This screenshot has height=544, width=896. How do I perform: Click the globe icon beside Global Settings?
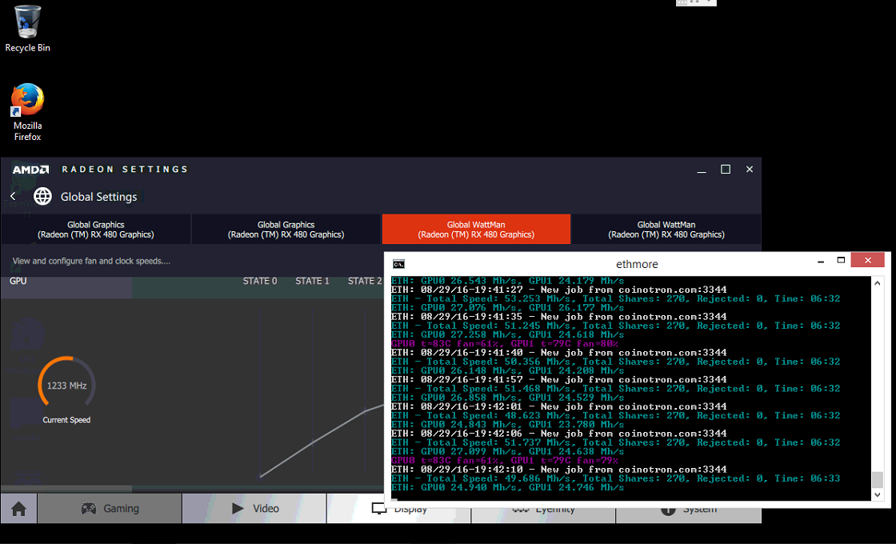click(42, 196)
